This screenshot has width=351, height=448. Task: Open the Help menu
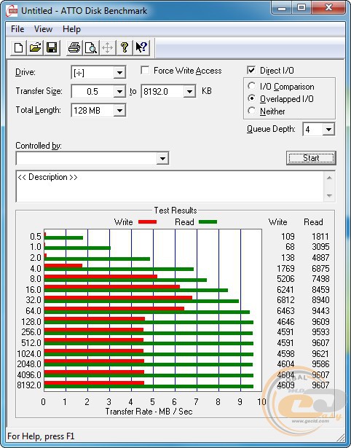coord(71,29)
